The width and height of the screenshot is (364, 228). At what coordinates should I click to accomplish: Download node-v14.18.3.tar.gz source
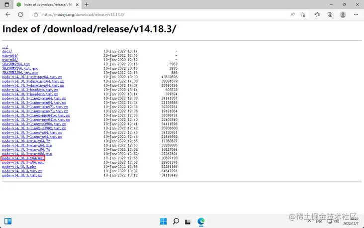point(22,171)
